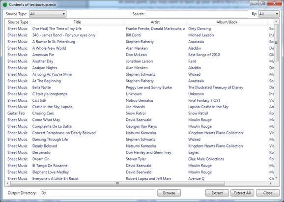Click artist "Nobuo Uematsu" cell
Viewport: 284px width, 202px height.
(140, 100)
